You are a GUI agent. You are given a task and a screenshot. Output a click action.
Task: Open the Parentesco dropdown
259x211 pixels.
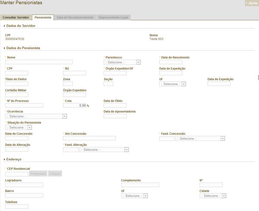coord(122,62)
